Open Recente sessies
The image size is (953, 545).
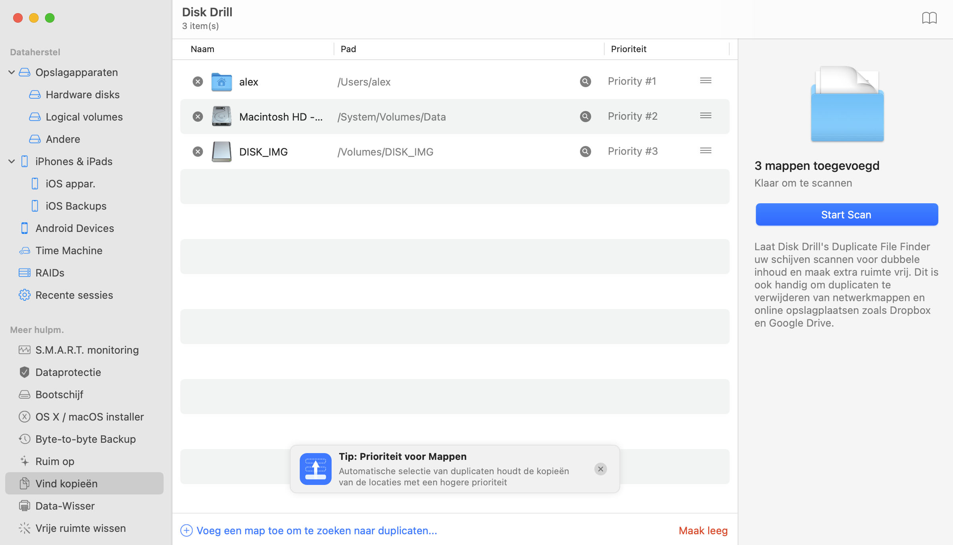(74, 295)
